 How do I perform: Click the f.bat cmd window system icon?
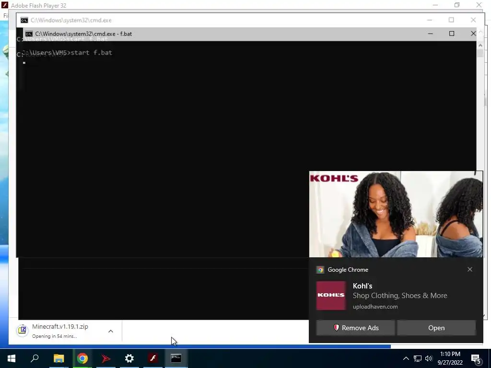[x=29, y=34]
